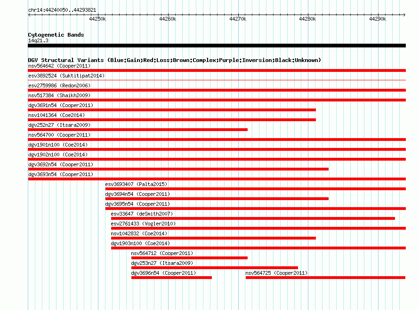The height and width of the screenshot is (310, 419).
Task: Open the nsv564712 (Cooper2011) variant
Action: (162, 253)
